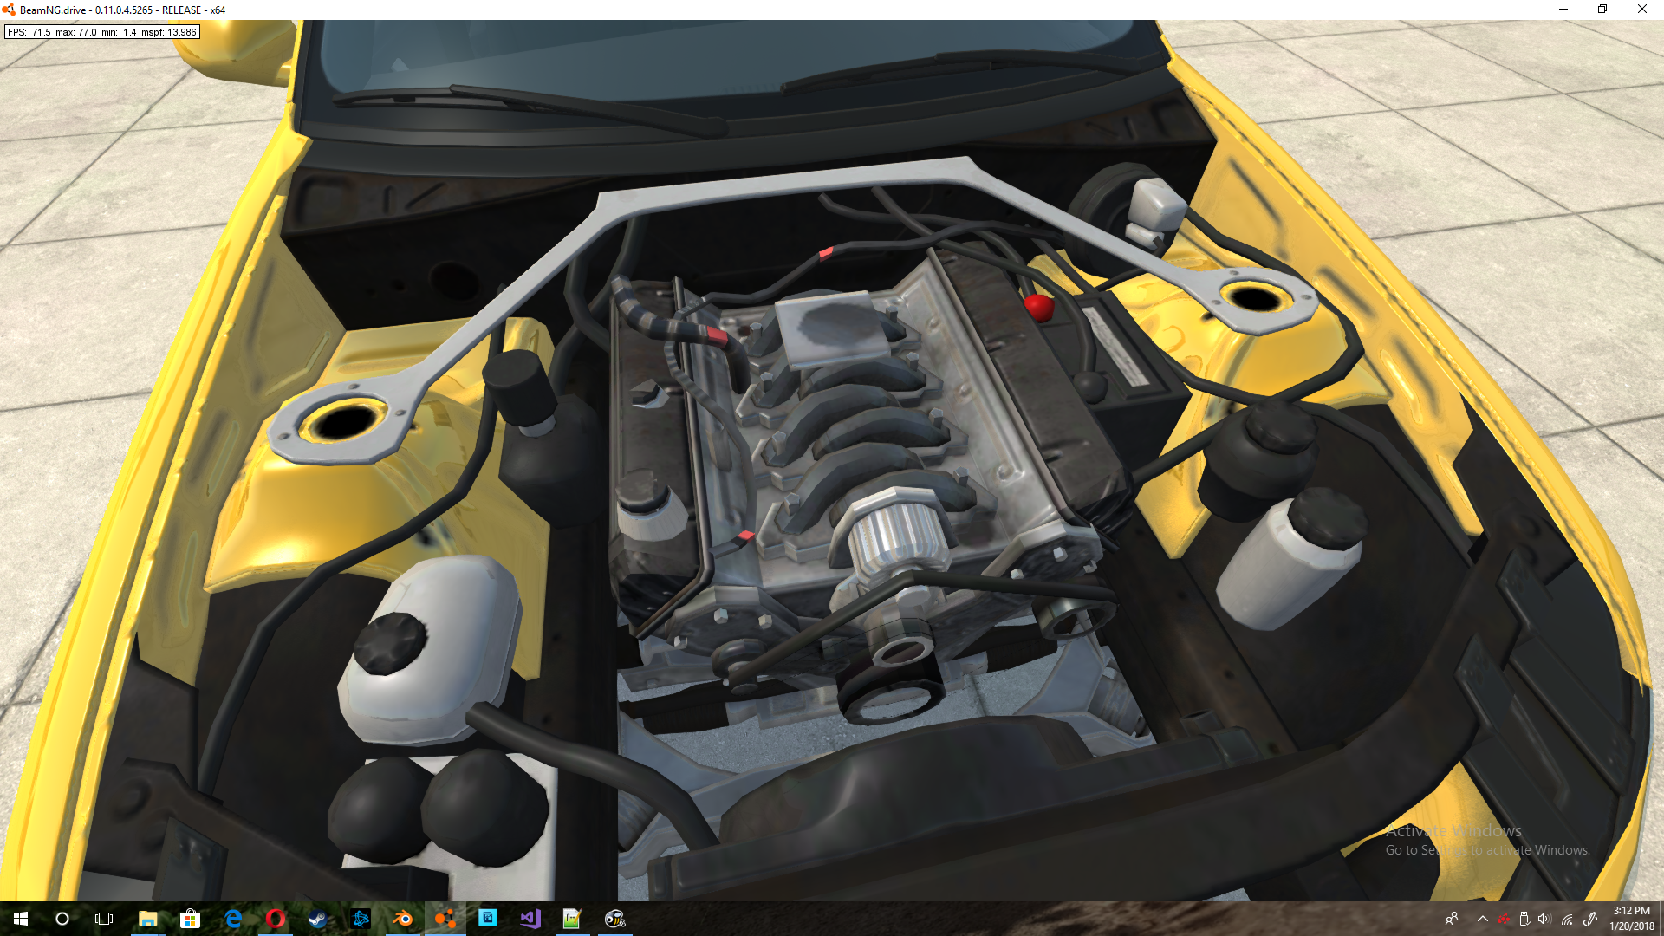The image size is (1664, 936).
Task: Click red dots tray icon
Action: click(1504, 919)
